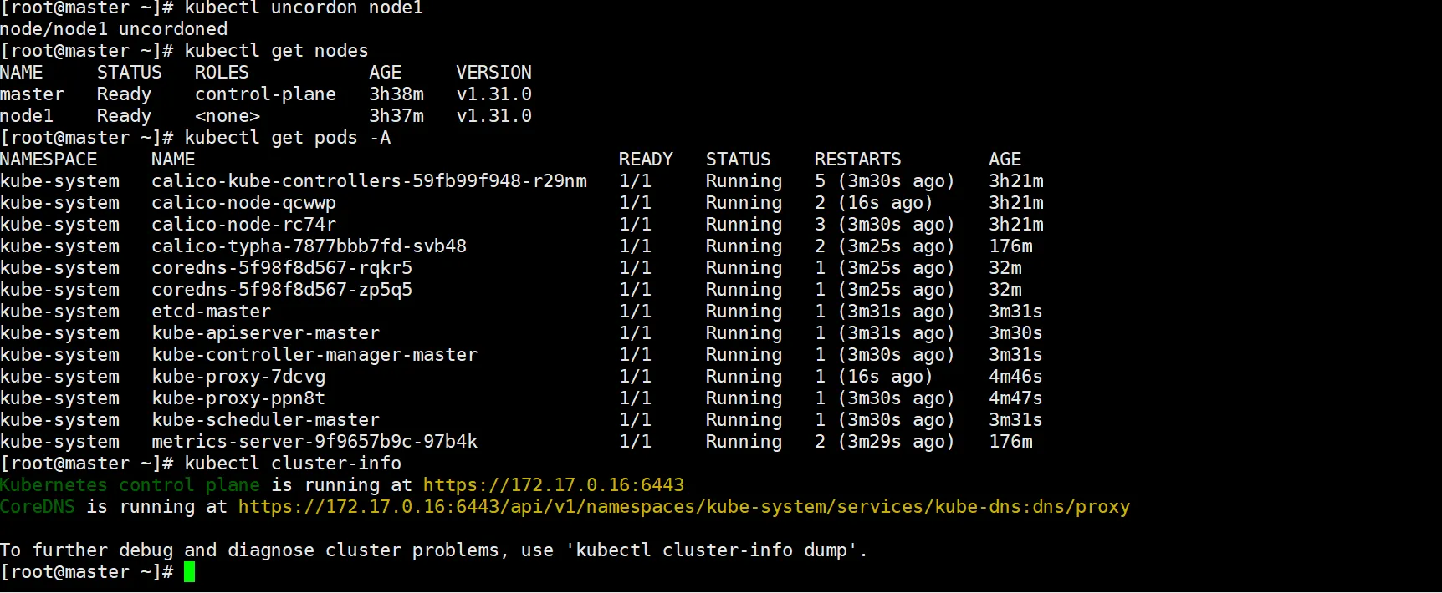The image size is (1442, 593).
Task: Click the RESTARTS column header
Action: [858, 160]
